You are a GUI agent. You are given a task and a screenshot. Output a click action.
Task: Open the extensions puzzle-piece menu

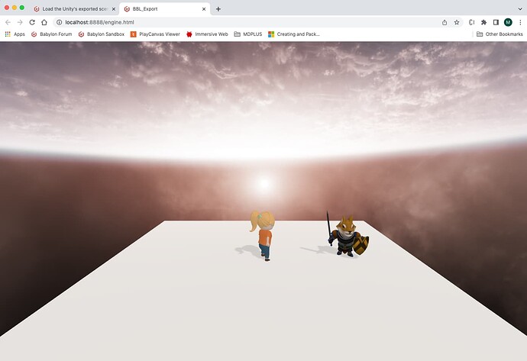483,22
